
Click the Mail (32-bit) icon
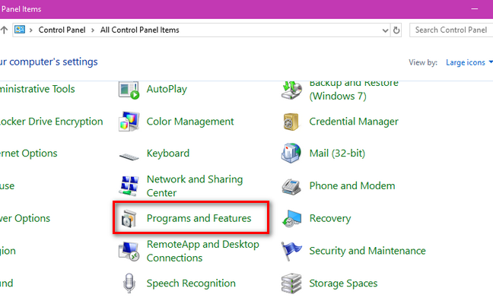click(291, 154)
